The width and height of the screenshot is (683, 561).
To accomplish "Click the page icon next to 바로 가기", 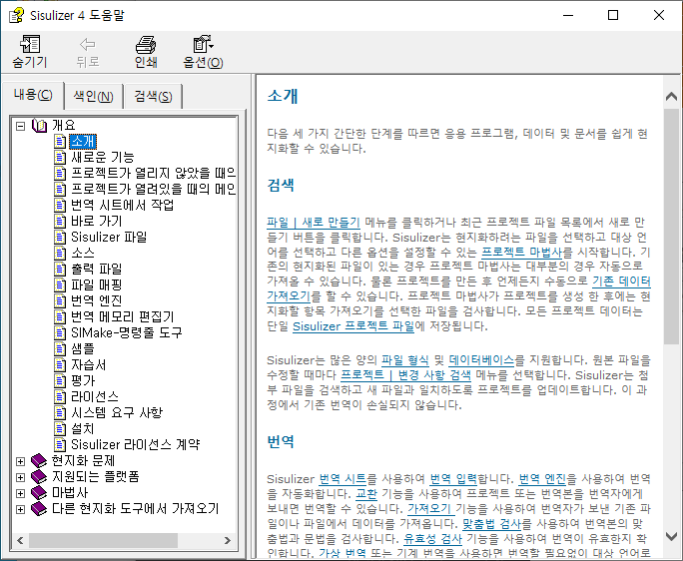I will pyautogui.click(x=60, y=222).
